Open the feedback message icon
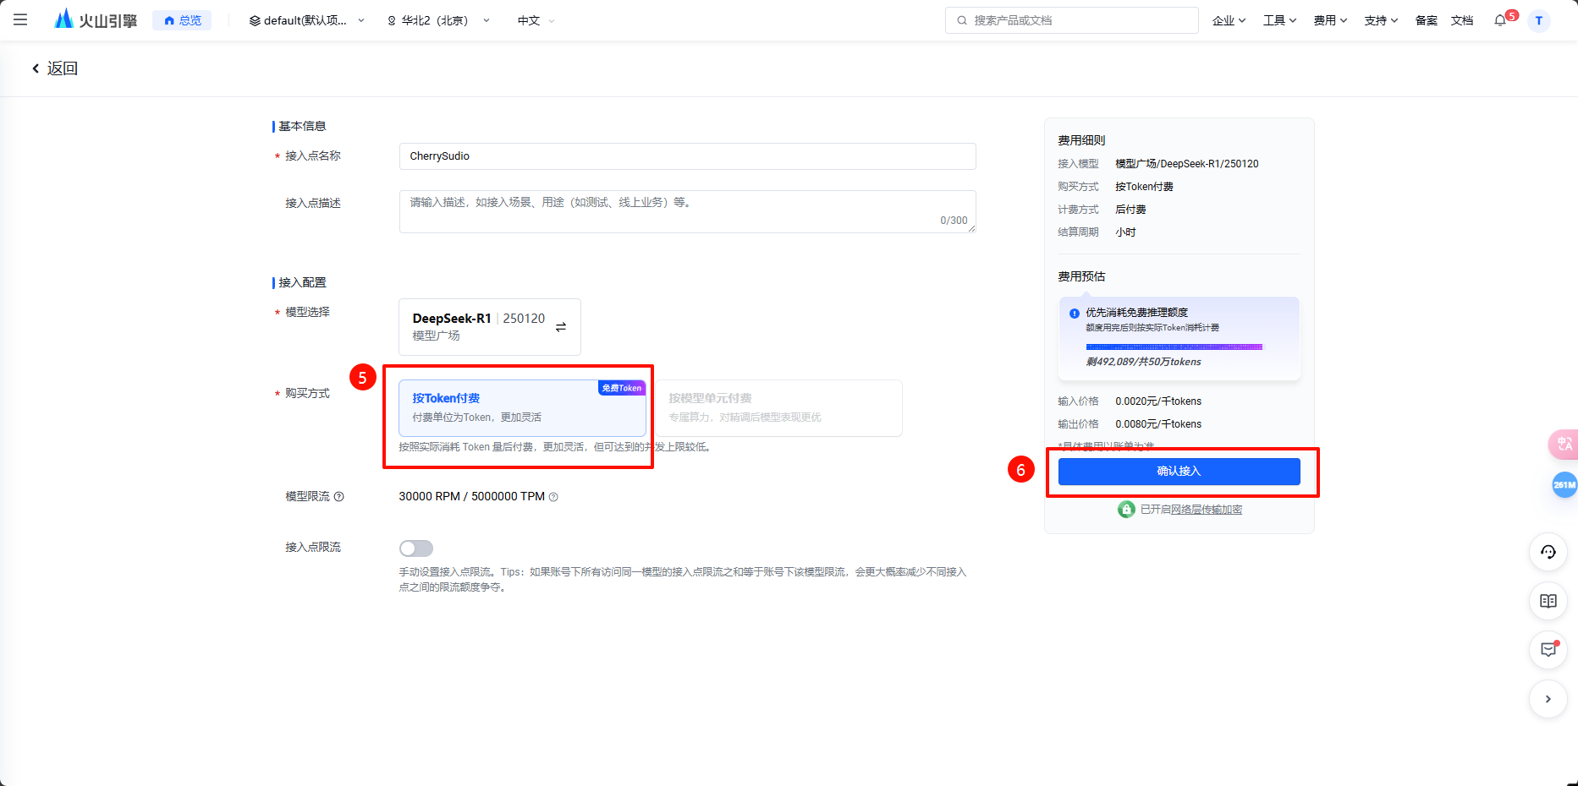This screenshot has height=786, width=1578. coord(1548,650)
